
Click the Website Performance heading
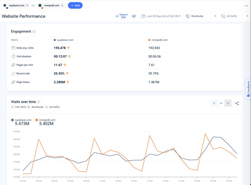[x=24, y=16]
